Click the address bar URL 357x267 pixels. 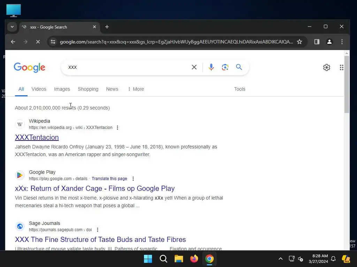click(x=176, y=42)
